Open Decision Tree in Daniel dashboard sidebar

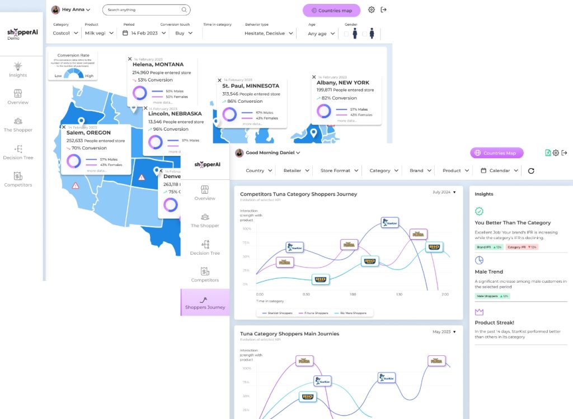(x=205, y=248)
